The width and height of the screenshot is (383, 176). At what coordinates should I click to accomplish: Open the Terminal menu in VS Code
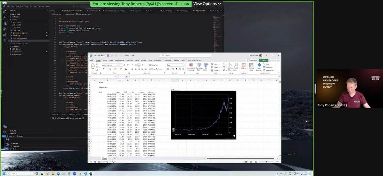(41, 6)
